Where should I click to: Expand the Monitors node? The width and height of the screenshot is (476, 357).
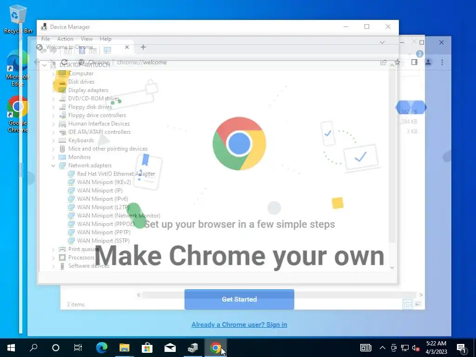(53, 157)
